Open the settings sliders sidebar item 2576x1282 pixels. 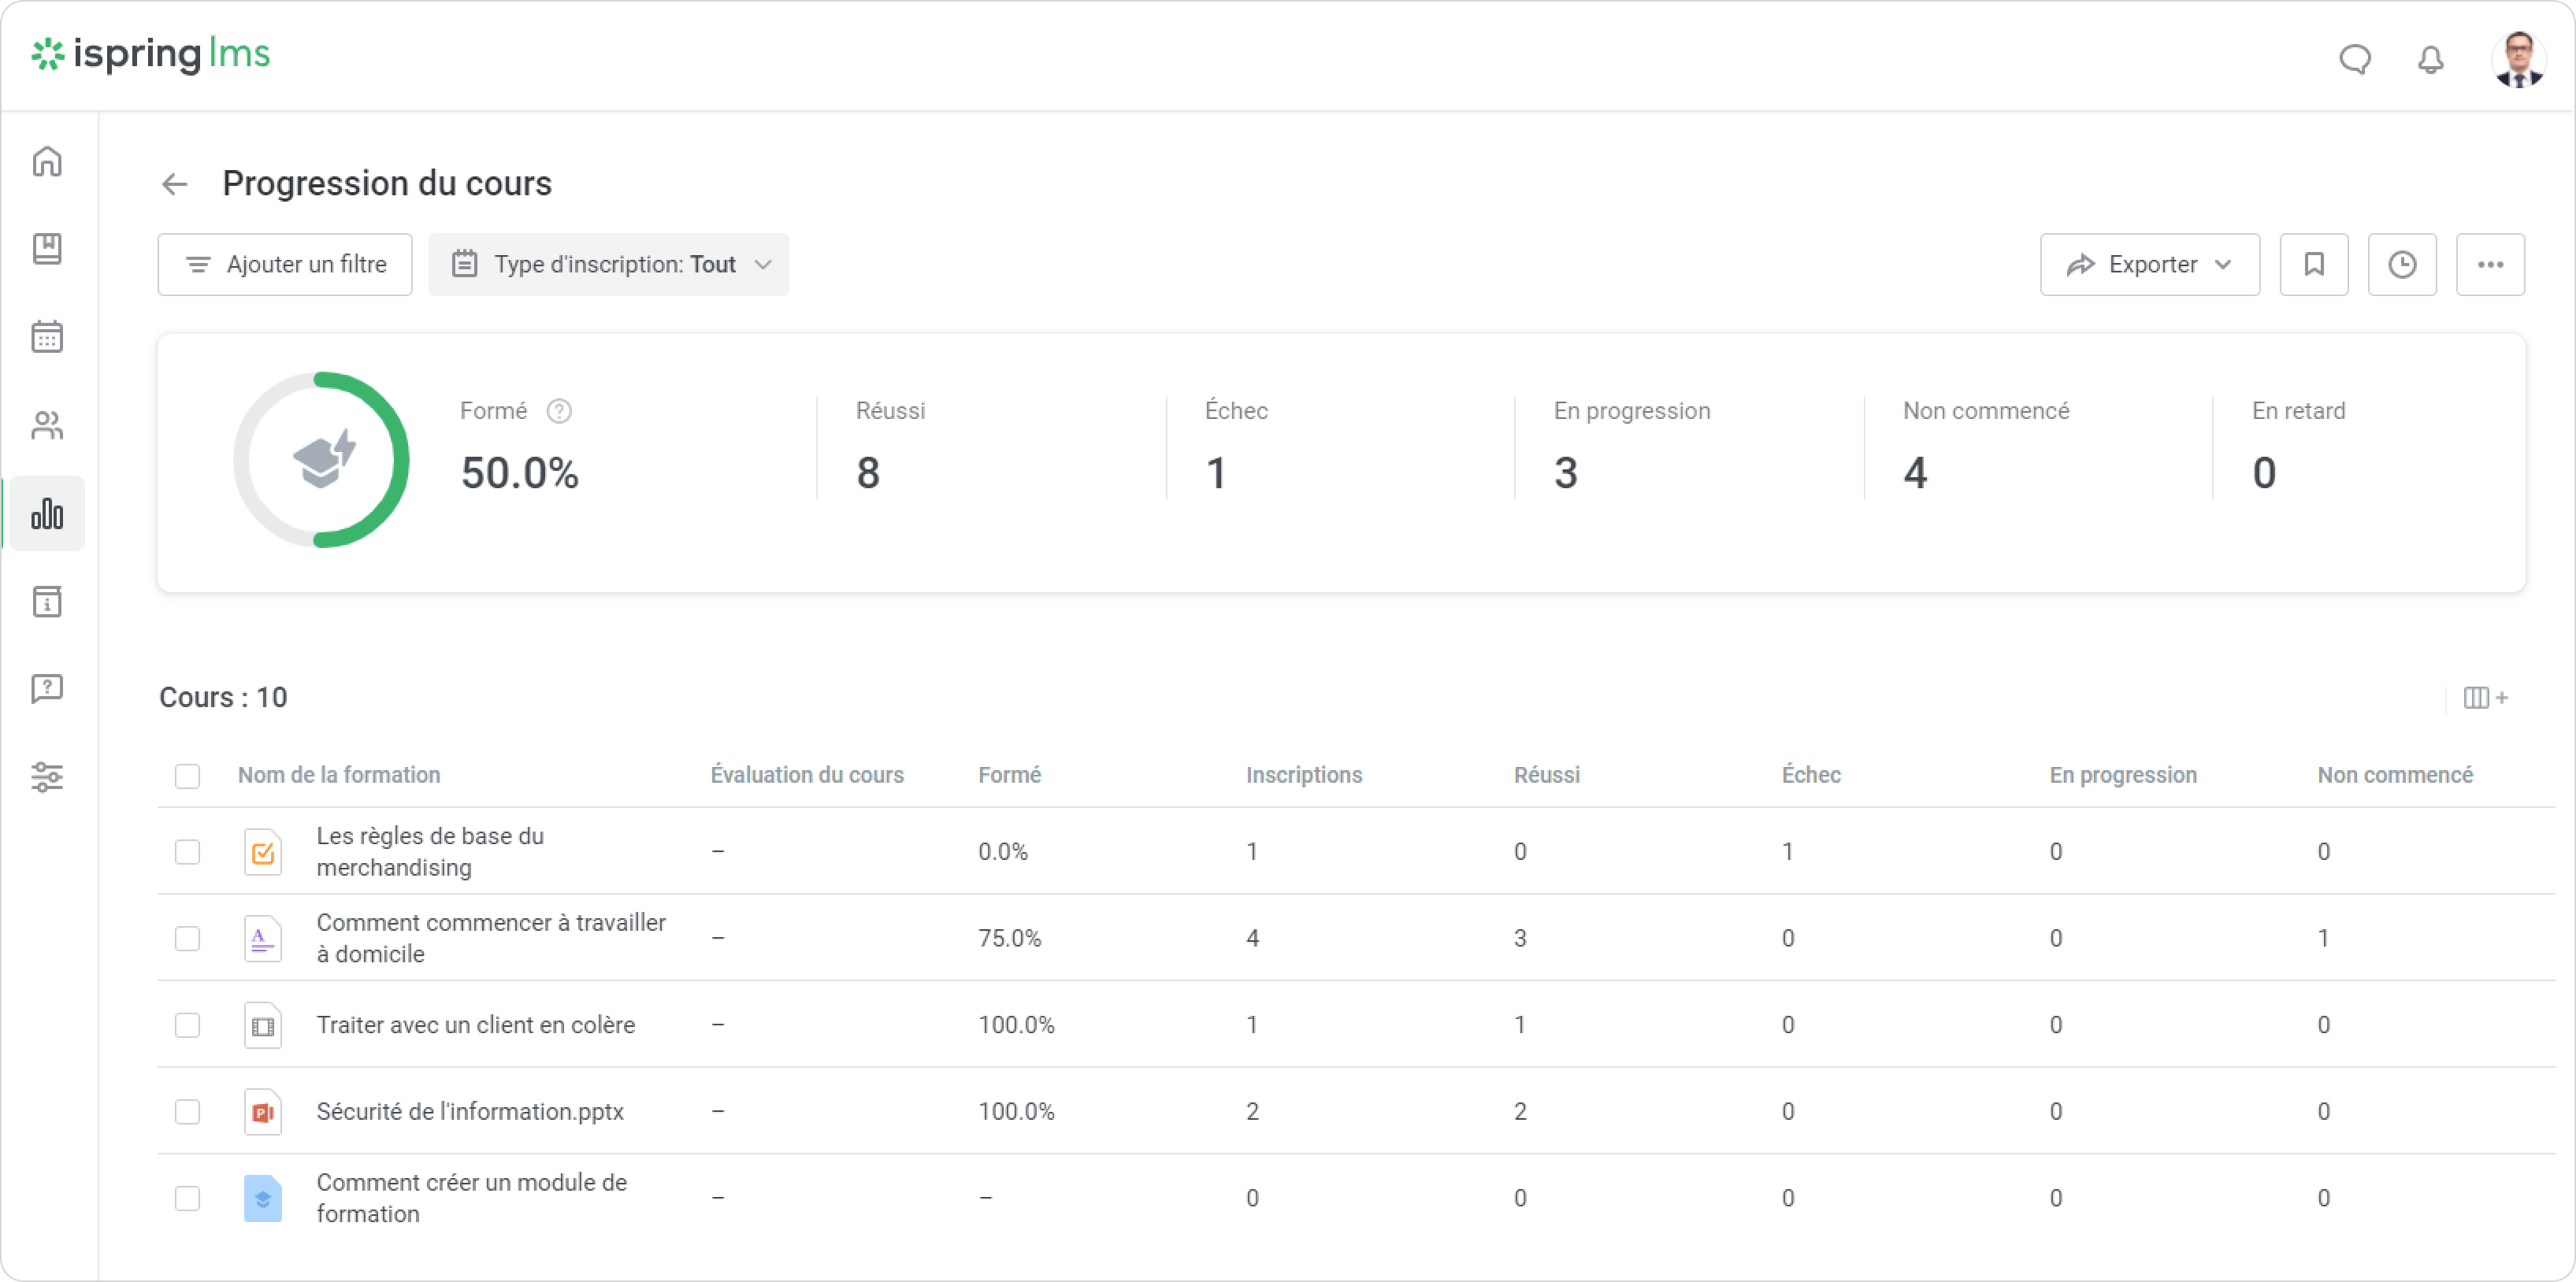[47, 777]
